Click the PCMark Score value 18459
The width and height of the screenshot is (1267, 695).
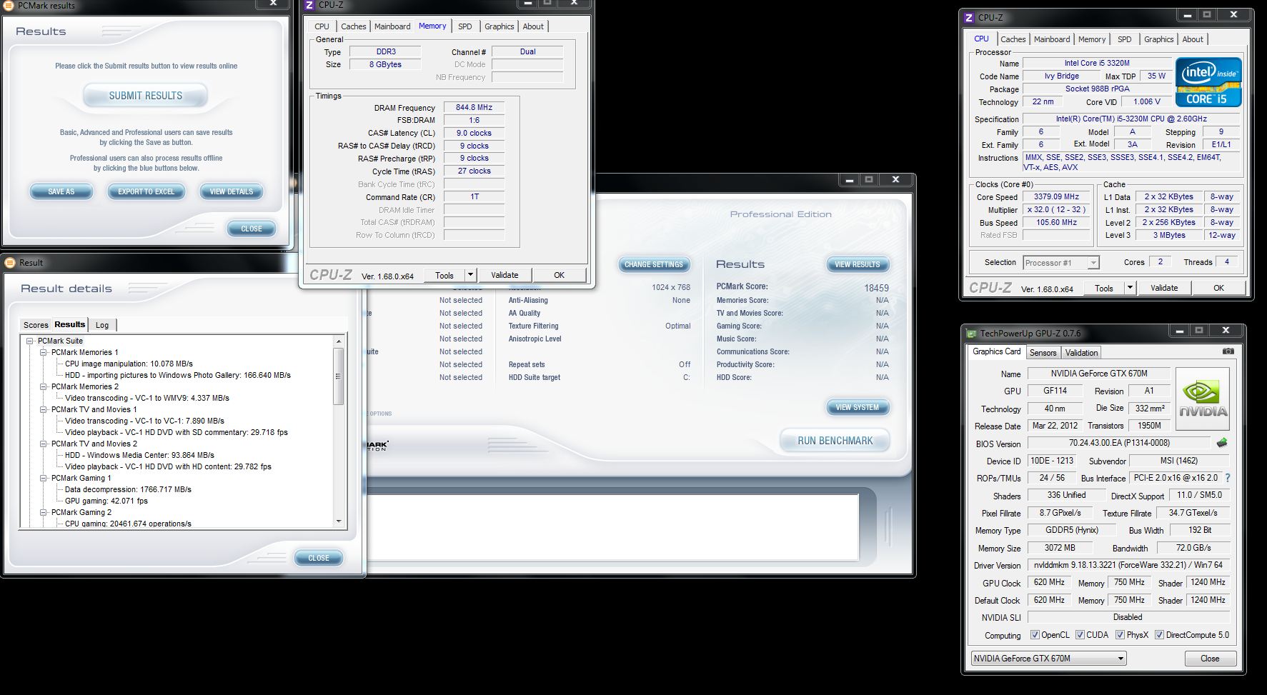click(x=876, y=288)
